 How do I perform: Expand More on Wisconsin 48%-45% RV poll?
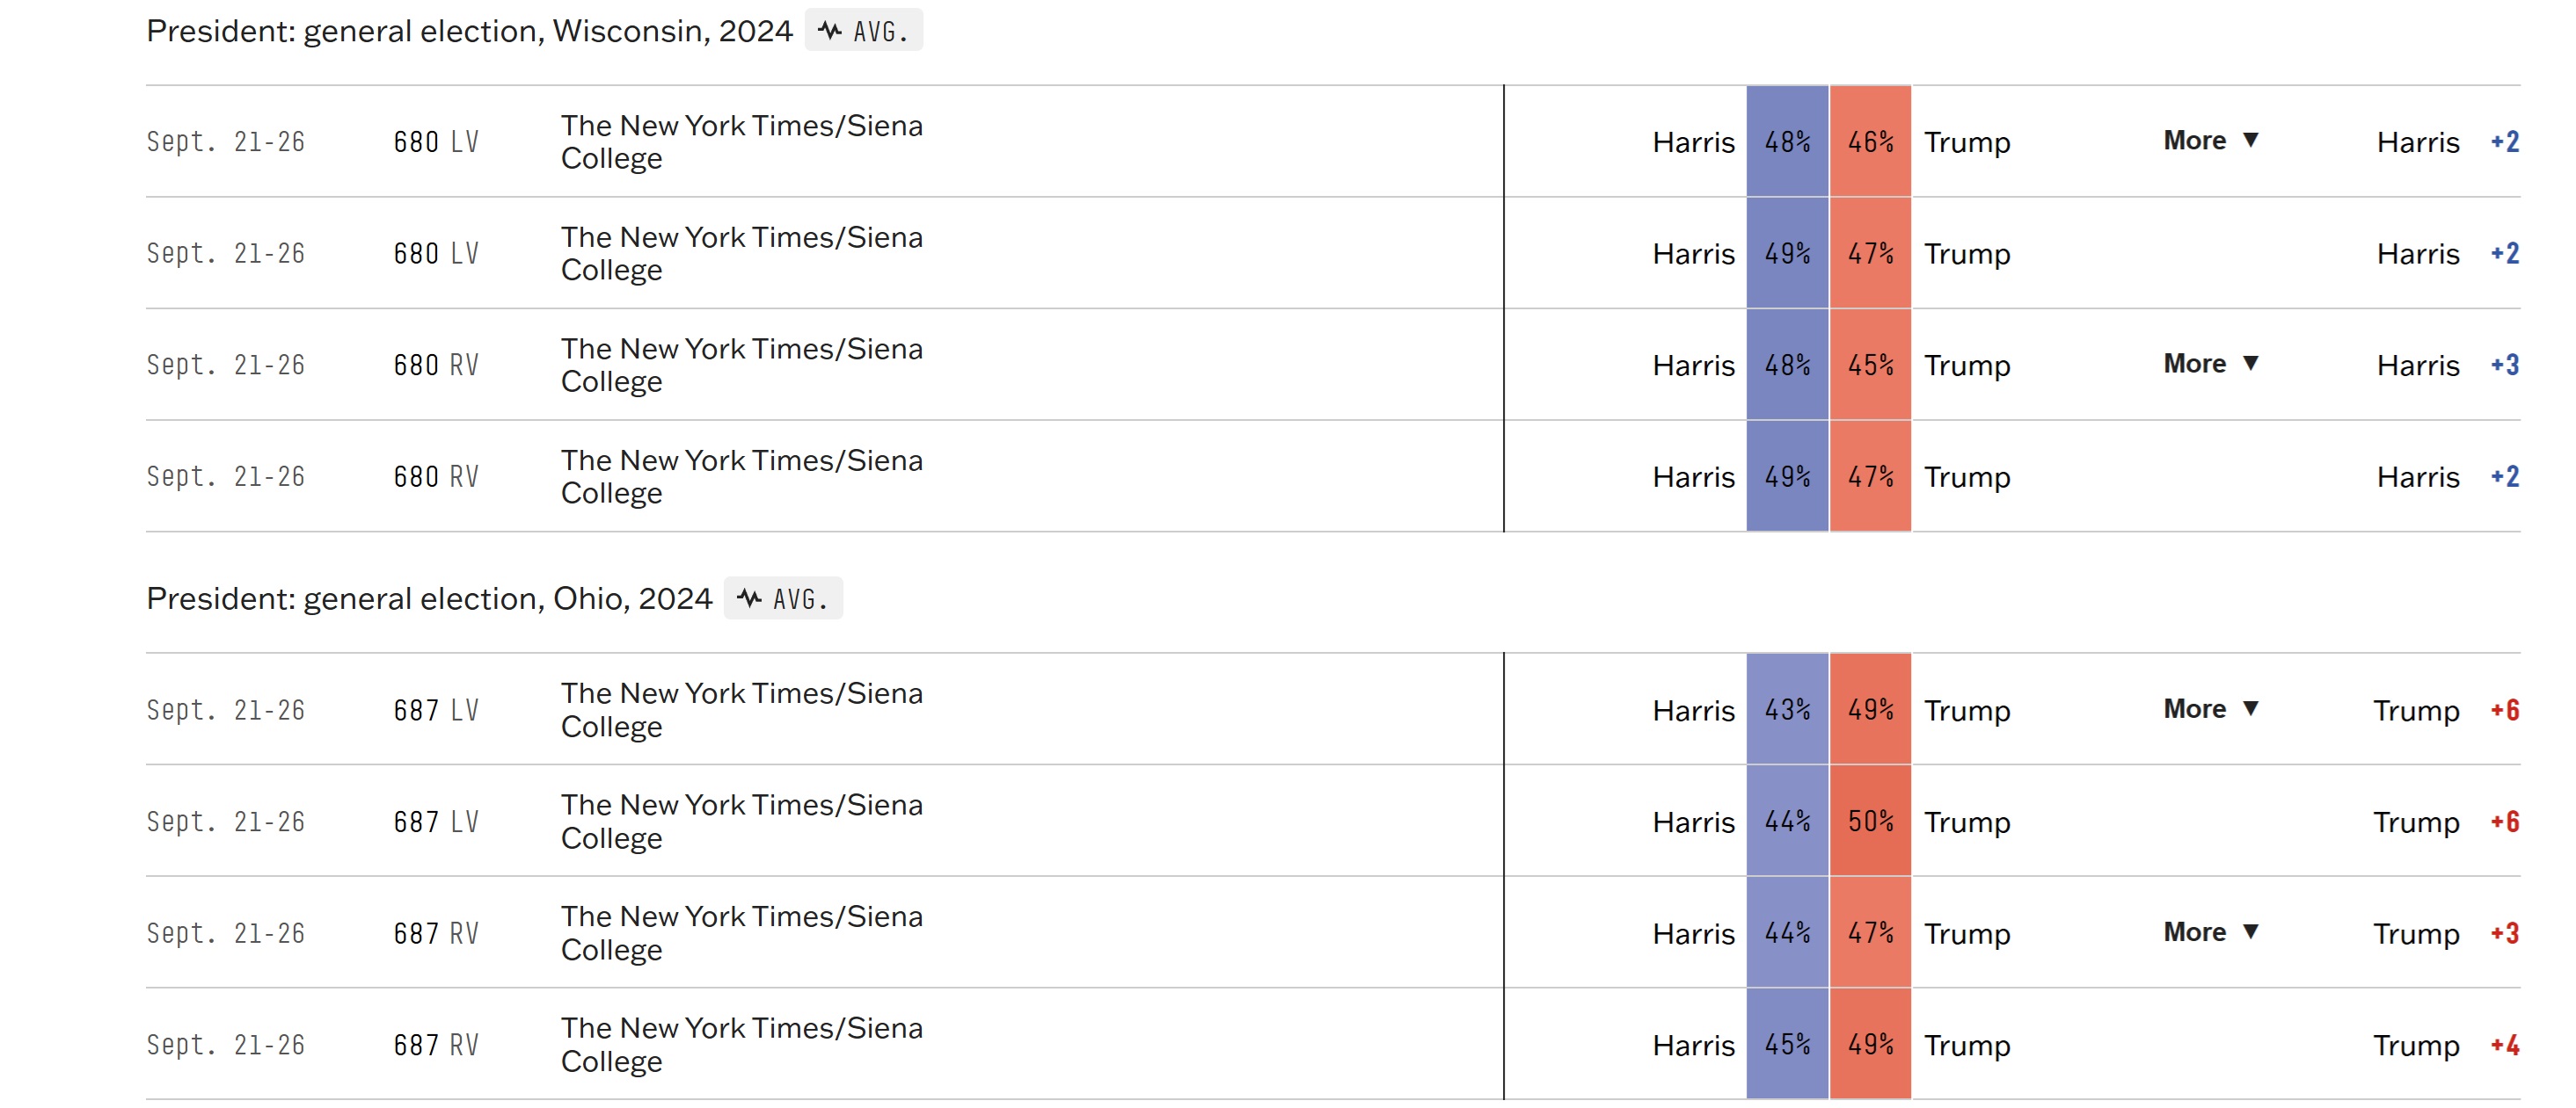(x=2210, y=364)
